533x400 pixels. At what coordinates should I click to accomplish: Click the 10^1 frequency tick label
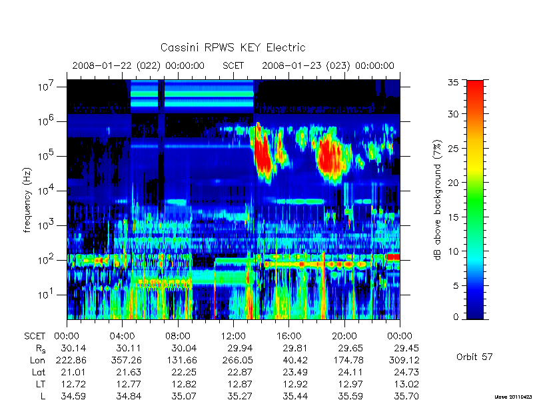[x=47, y=295]
